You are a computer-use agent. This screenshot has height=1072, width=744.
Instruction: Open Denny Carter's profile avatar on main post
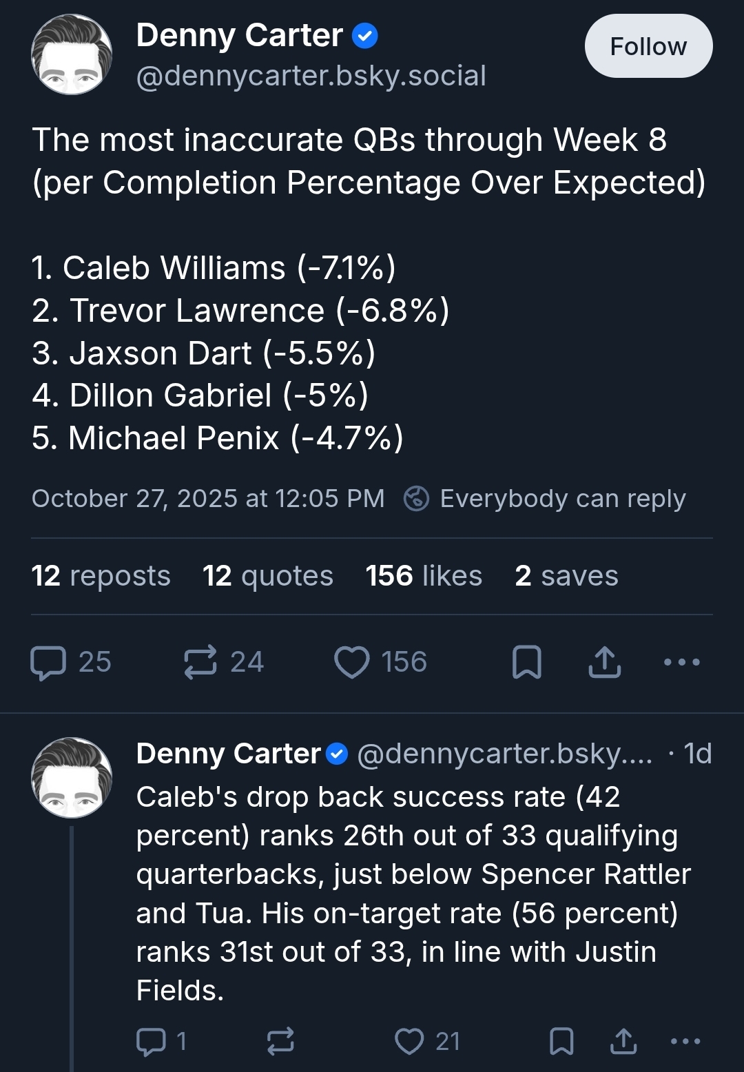[72, 54]
